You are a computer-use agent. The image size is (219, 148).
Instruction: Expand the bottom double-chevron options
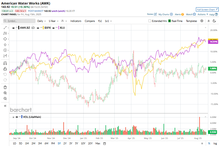pos(202,143)
